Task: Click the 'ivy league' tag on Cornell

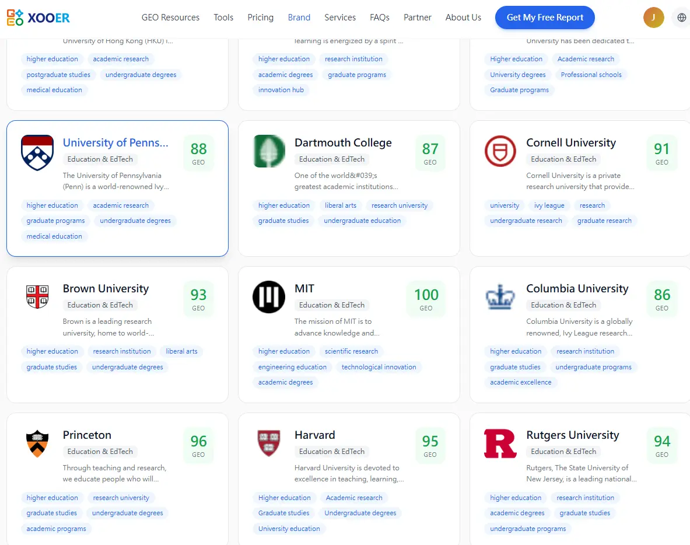Action: tap(549, 205)
